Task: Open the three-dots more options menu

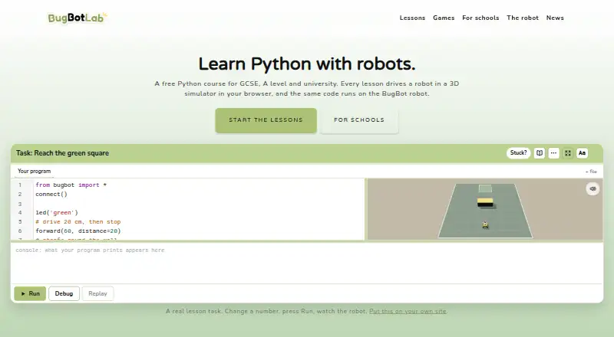Action: pyautogui.click(x=553, y=153)
